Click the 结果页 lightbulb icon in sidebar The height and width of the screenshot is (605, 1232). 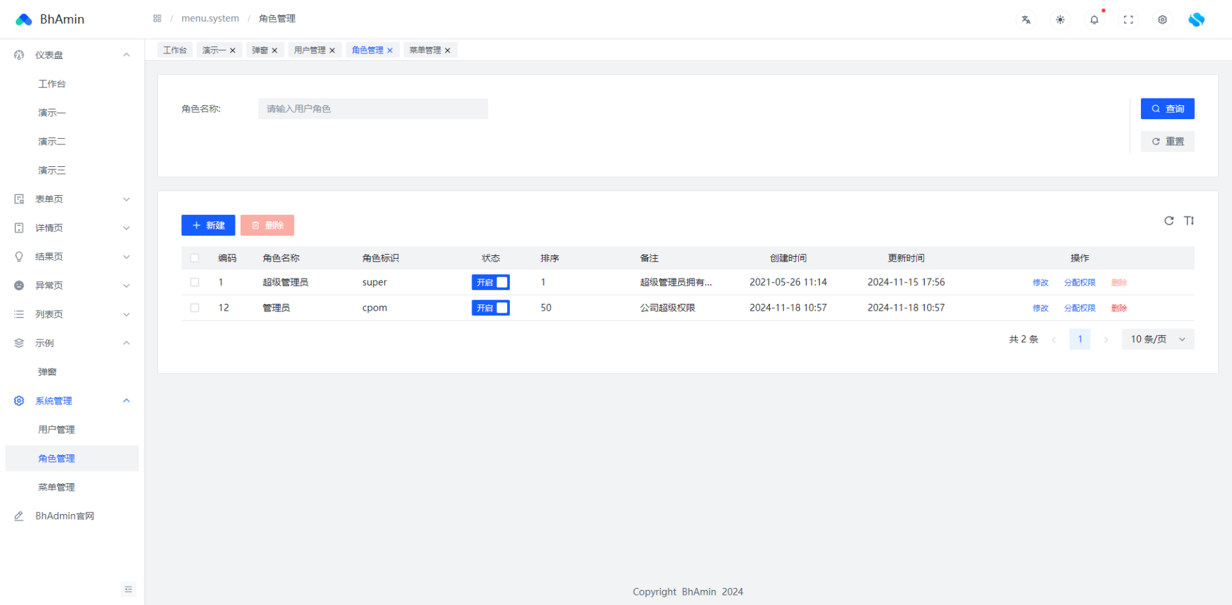tap(19, 257)
